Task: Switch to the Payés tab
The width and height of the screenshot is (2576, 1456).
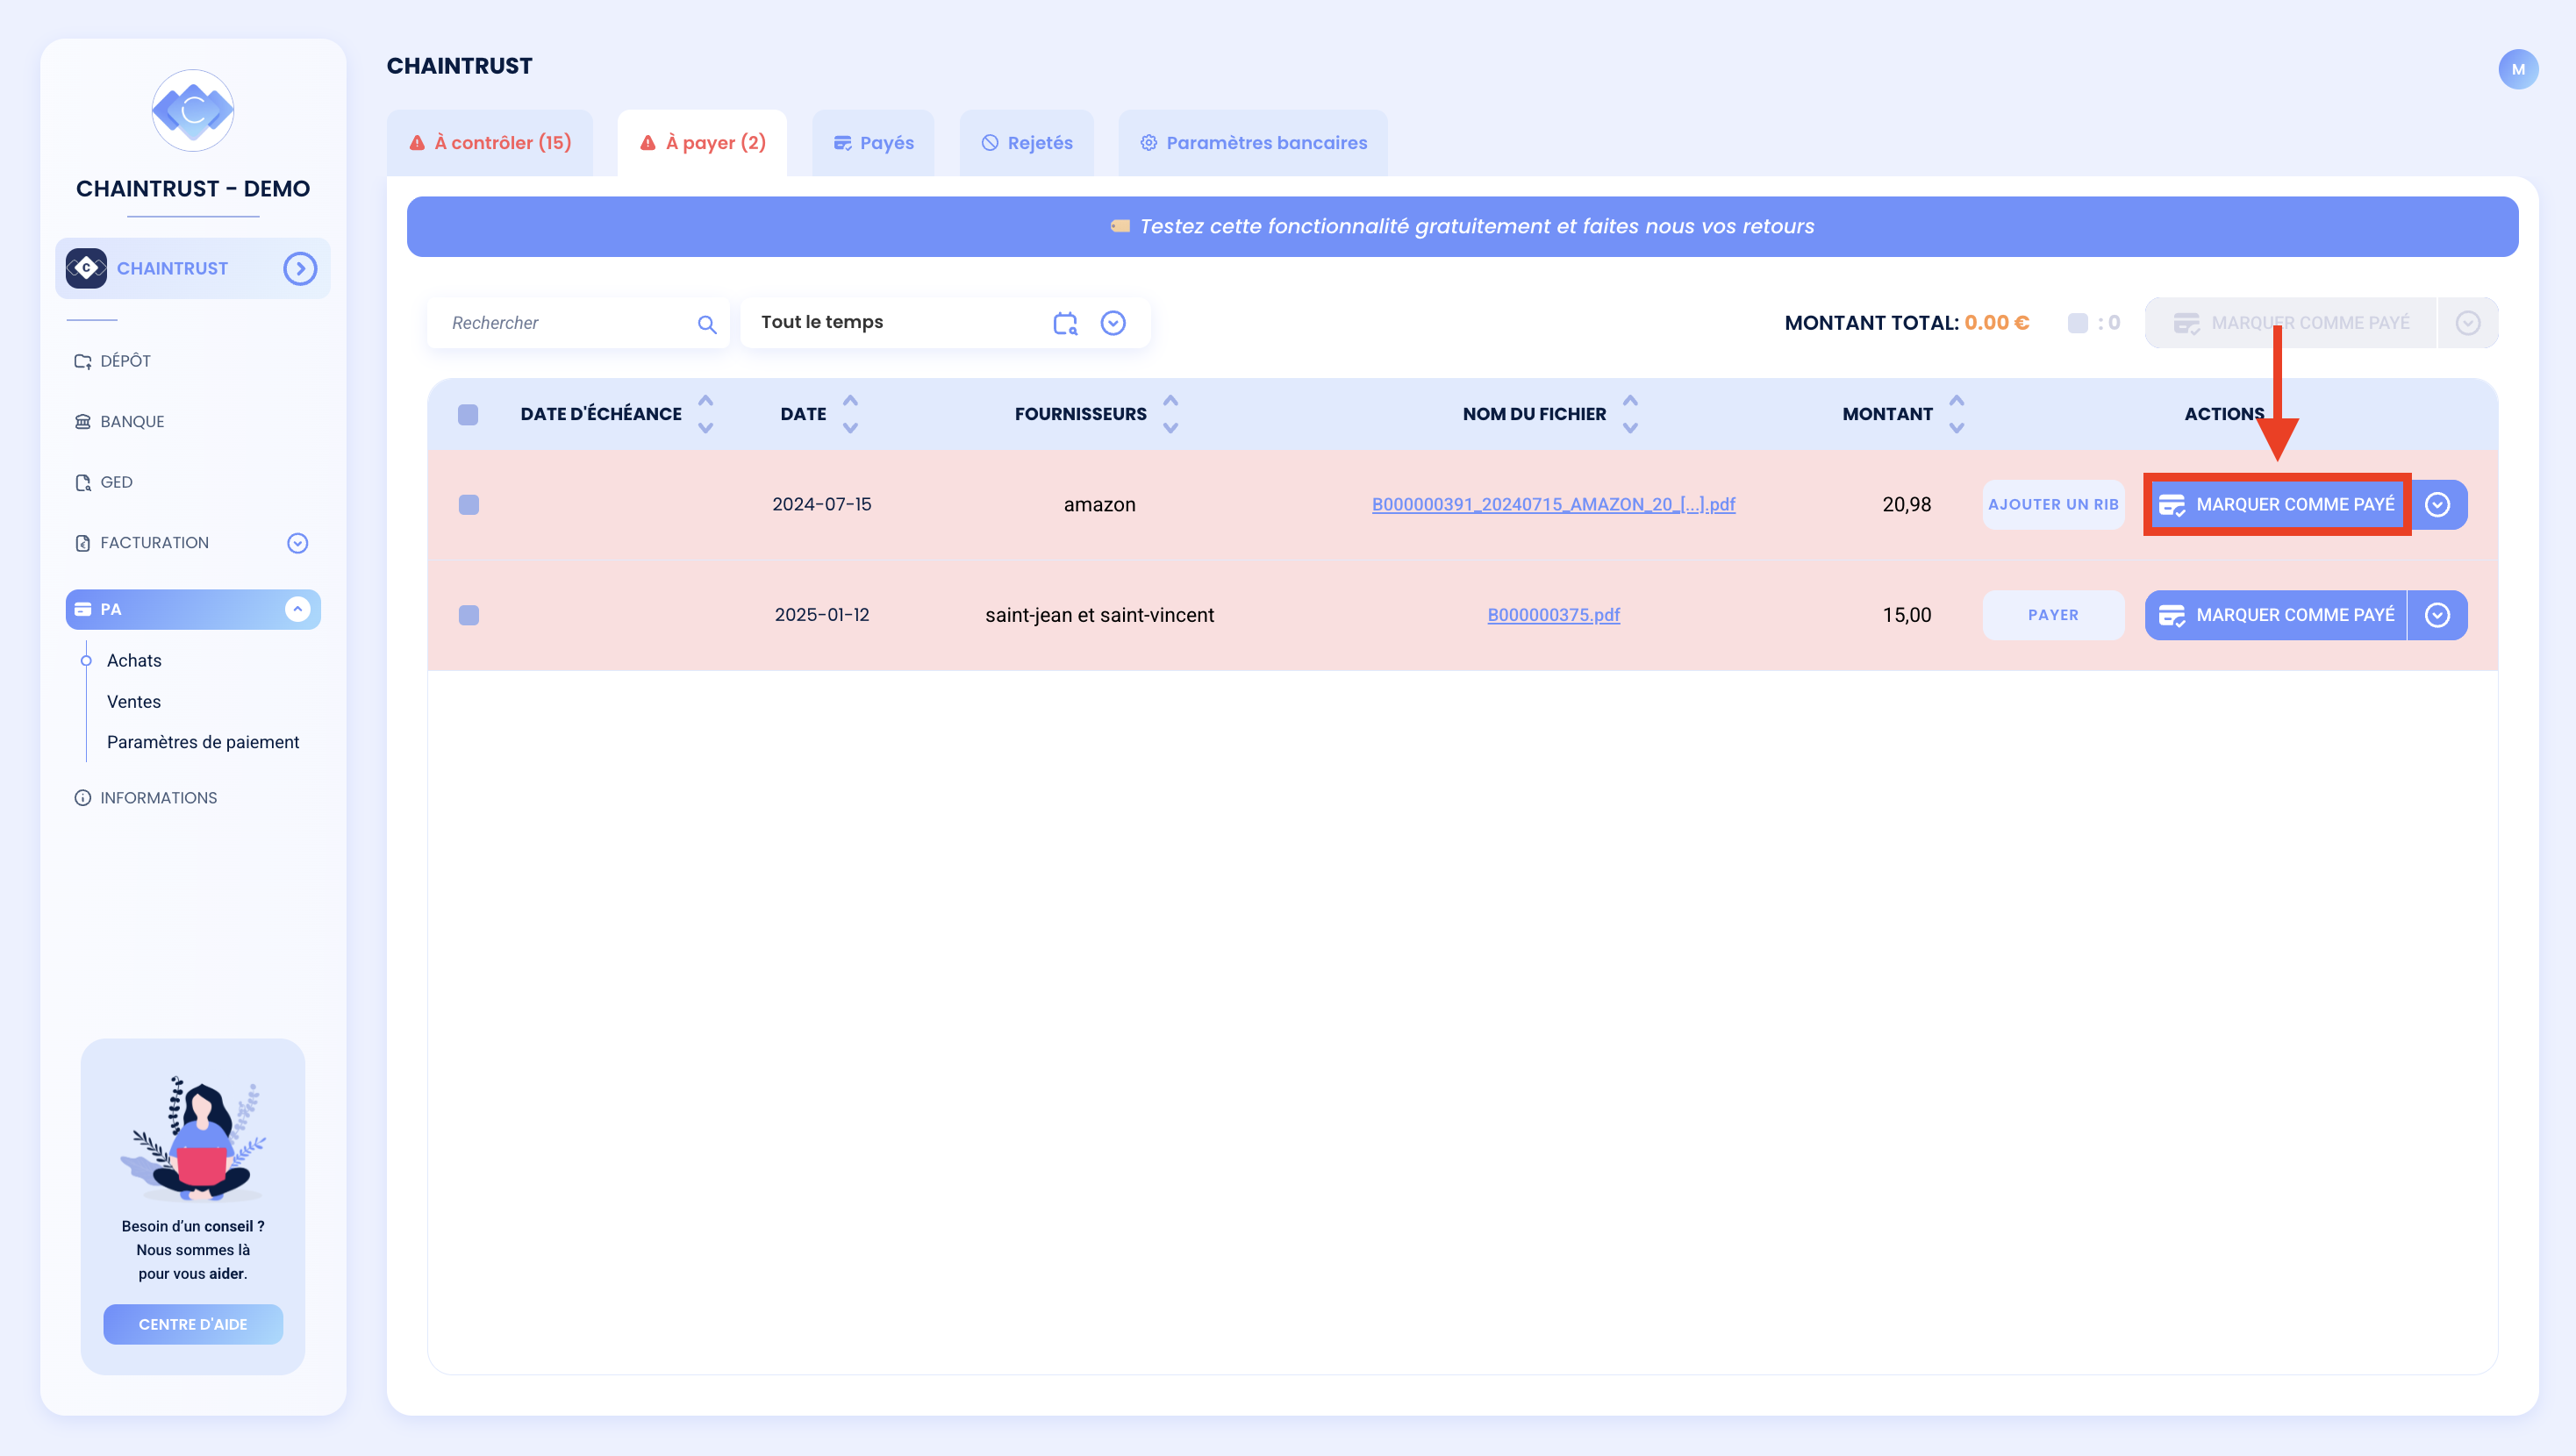Action: (x=873, y=143)
